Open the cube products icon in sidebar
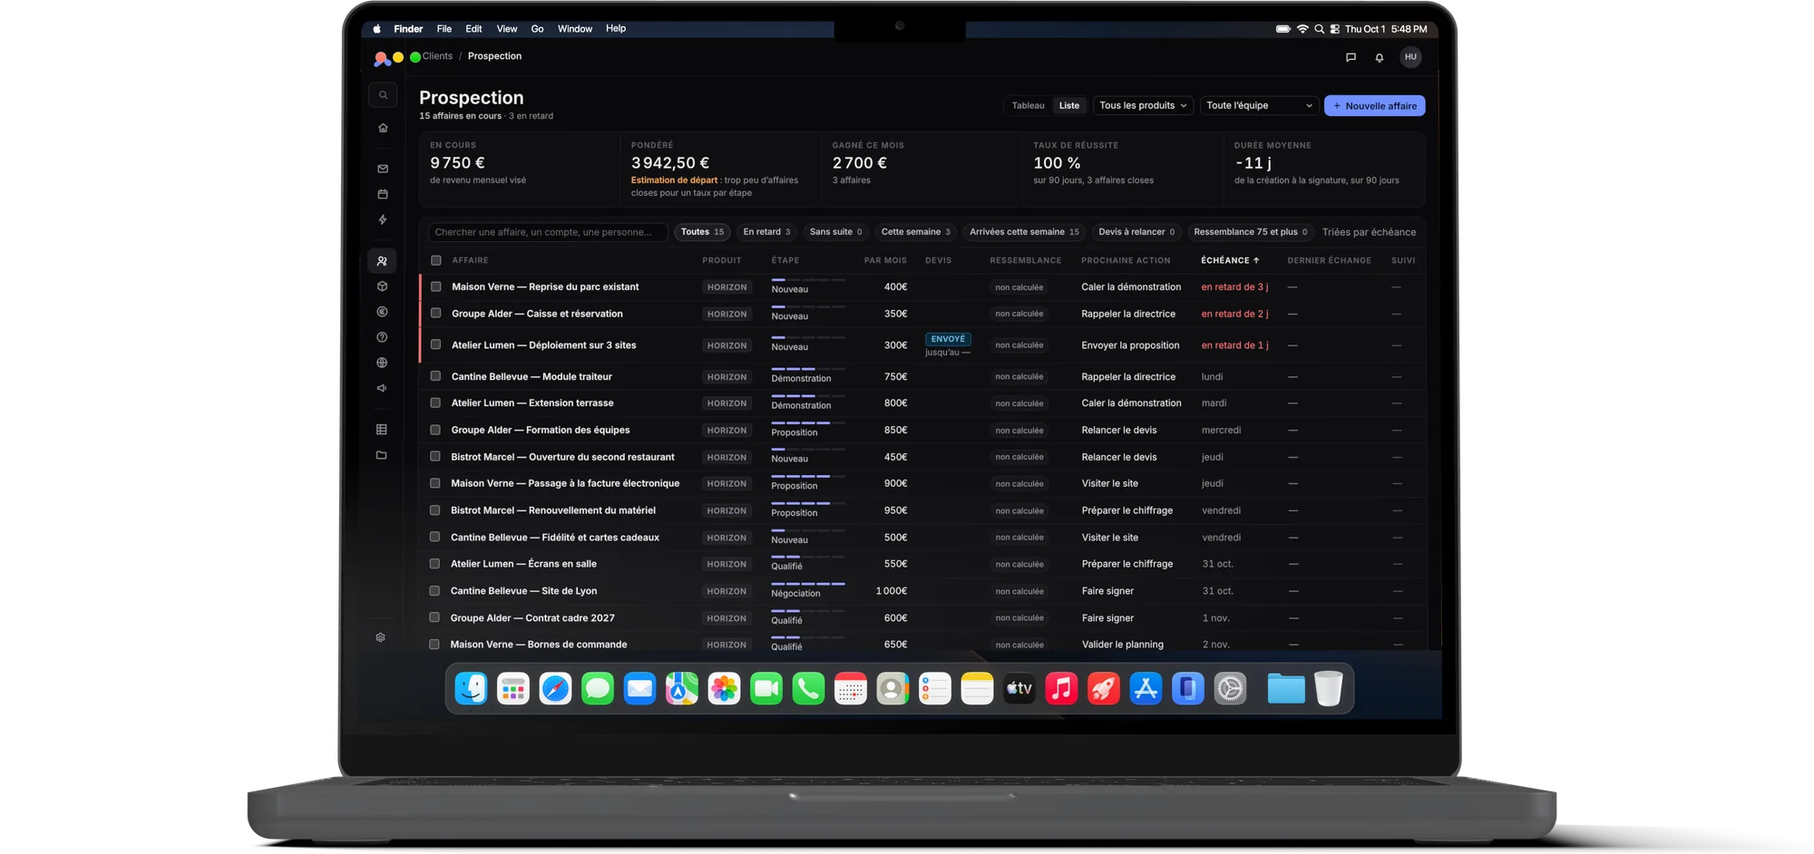The image size is (1814, 854). [x=382, y=286]
